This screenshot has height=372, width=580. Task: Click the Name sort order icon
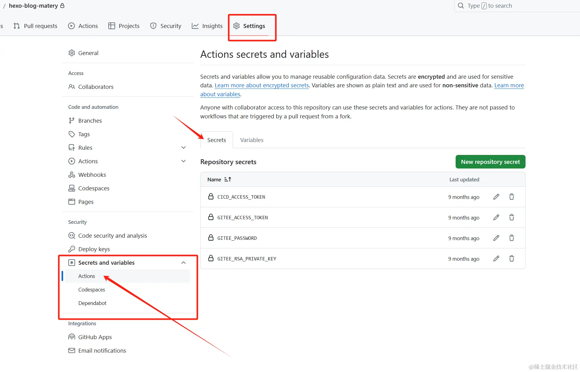click(228, 179)
